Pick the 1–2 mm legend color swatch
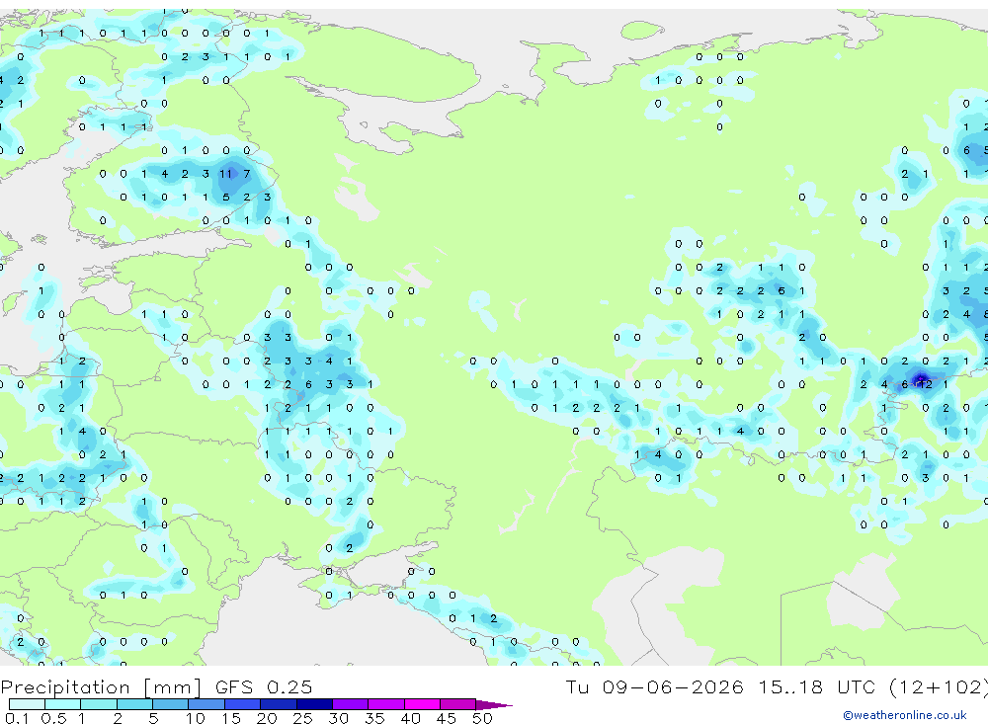Image resolution: width=988 pixels, height=724 pixels. (x=99, y=704)
